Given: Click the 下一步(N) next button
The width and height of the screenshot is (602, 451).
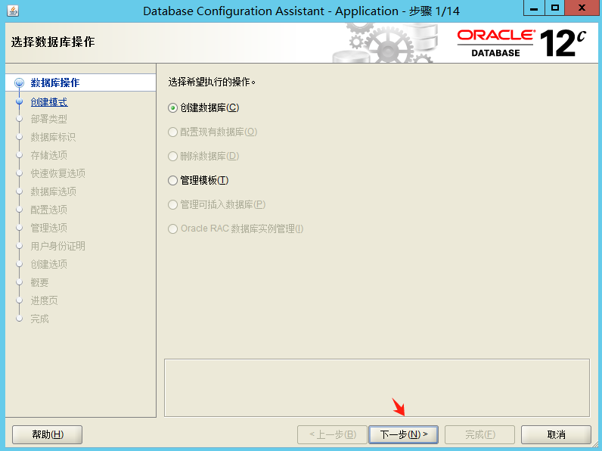Looking at the screenshot, I should [x=403, y=434].
